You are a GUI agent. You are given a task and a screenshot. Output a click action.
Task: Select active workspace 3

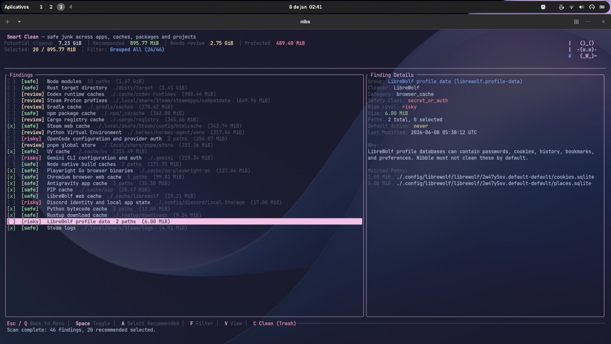coord(61,7)
